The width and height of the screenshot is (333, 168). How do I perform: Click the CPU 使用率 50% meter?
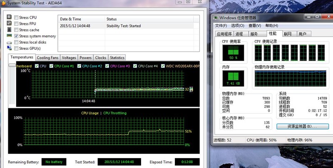[x=233, y=53]
